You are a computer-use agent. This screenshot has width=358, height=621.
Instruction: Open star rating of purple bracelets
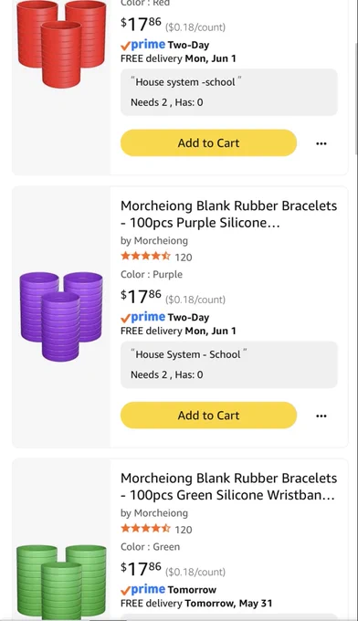(145, 257)
